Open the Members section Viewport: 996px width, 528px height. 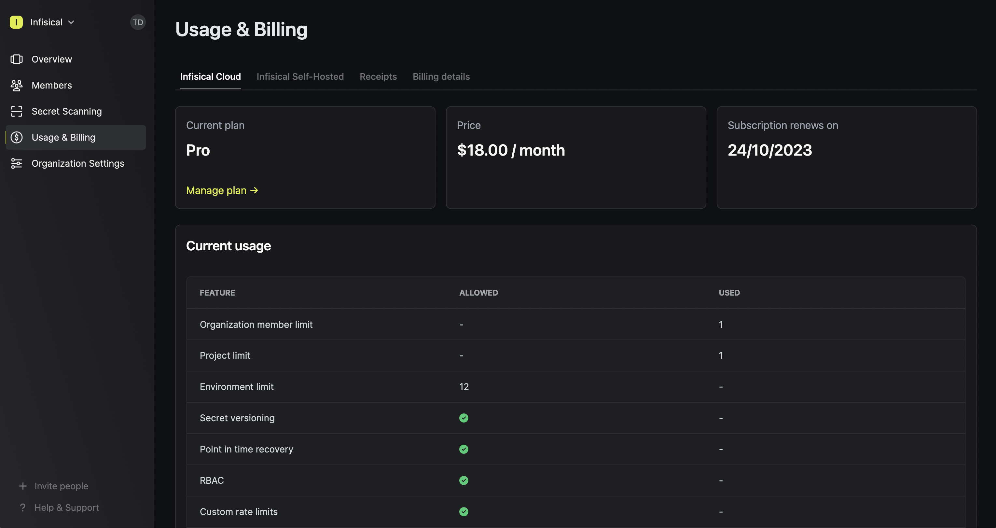[x=52, y=85]
